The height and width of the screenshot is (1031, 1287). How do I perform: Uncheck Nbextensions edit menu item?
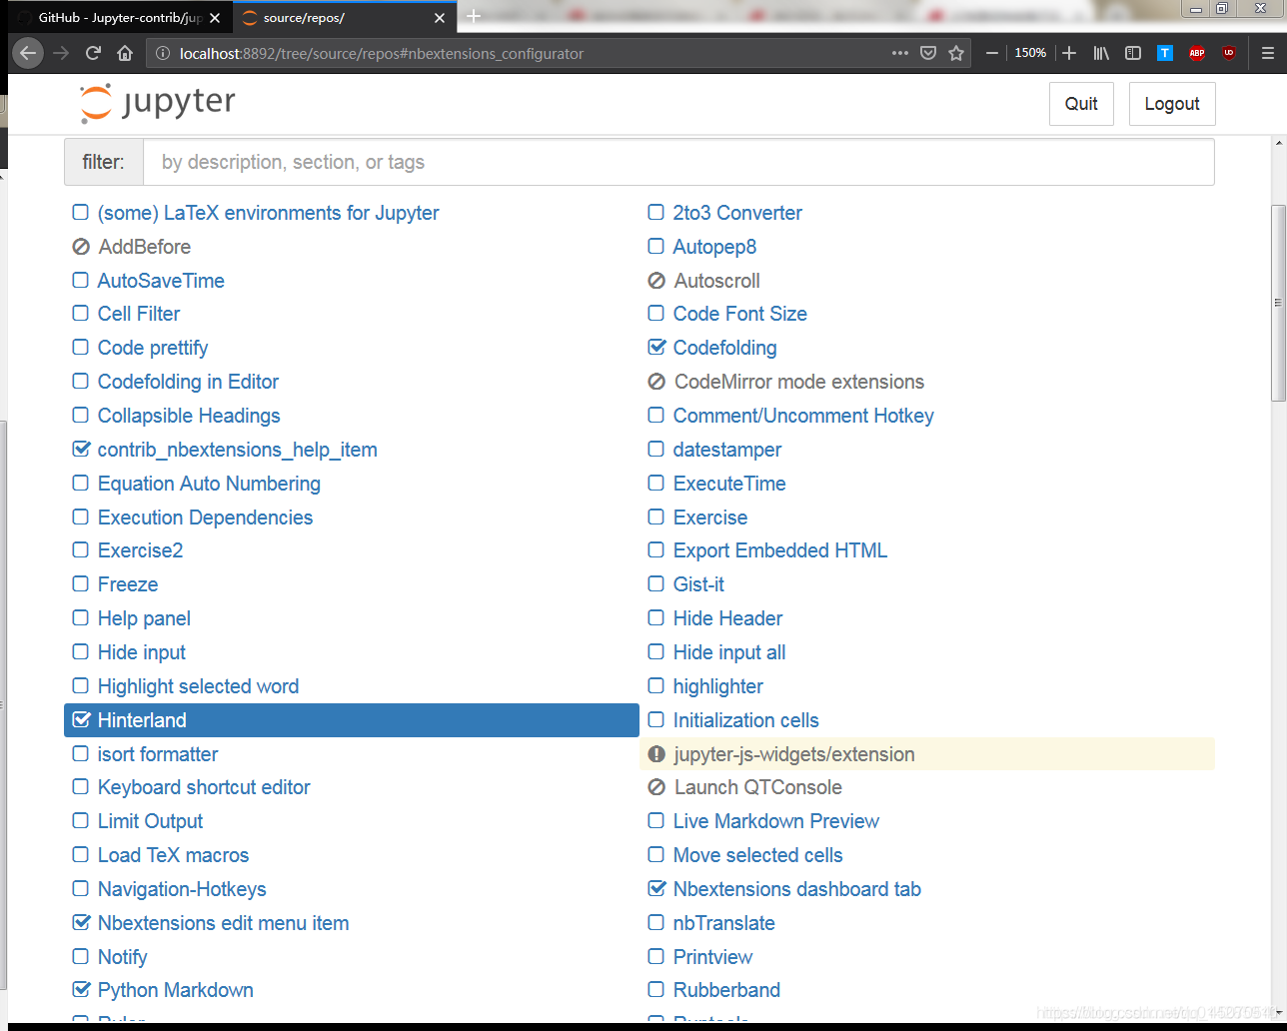pyautogui.click(x=82, y=922)
